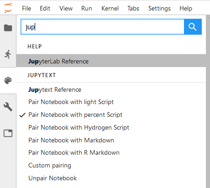Viewport: 210px width, 188px height.
Task: Open the Running Terminals and Kernels tab
Action: 8,54
